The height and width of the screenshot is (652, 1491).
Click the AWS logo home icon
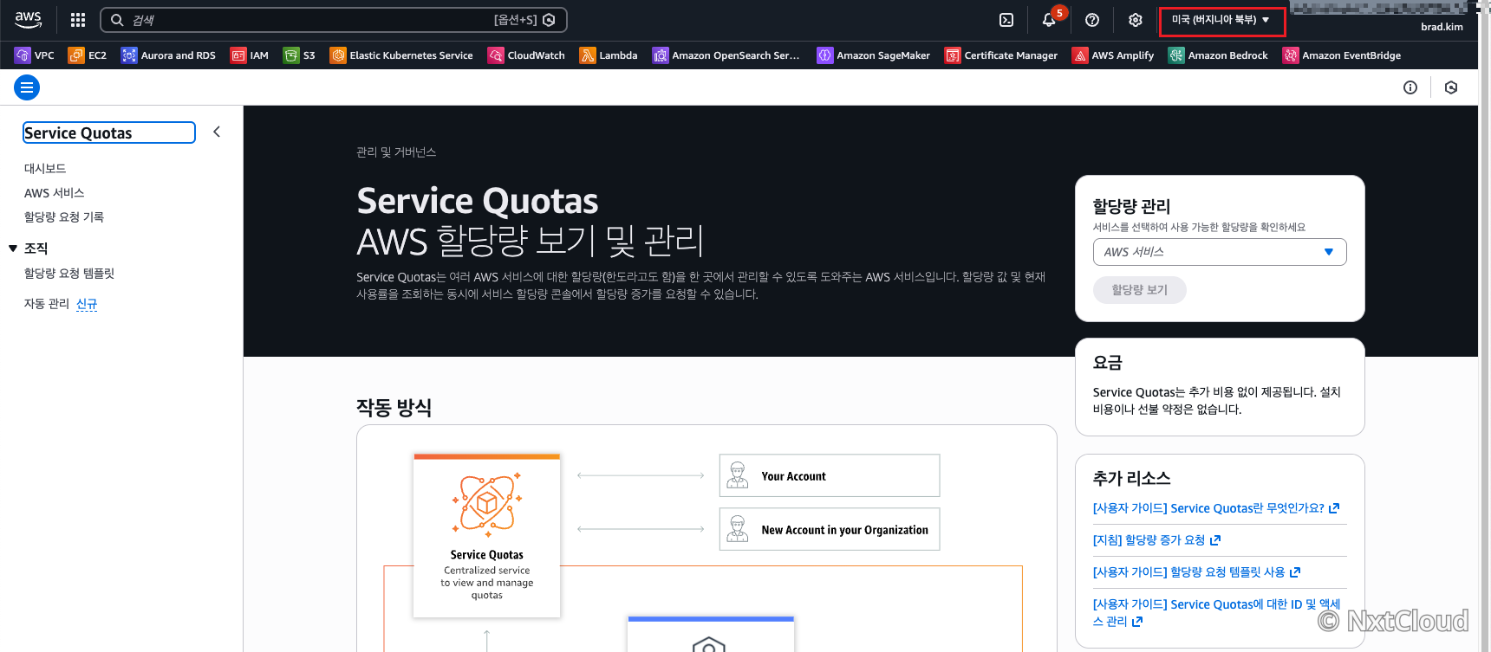(x=28, y=19)
